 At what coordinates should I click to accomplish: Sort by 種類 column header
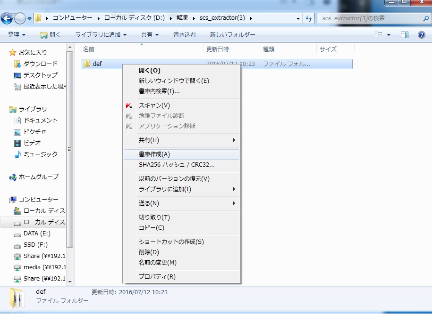[x=268, y=49]
